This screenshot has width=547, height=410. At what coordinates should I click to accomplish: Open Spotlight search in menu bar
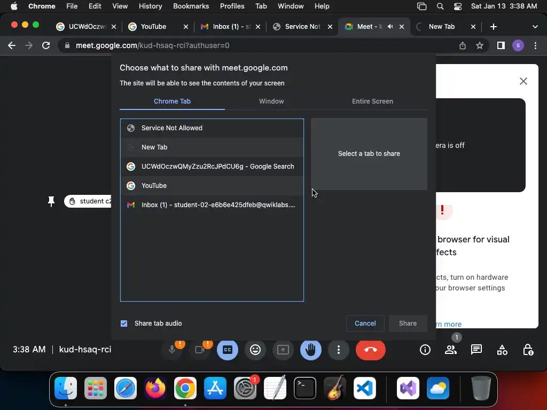(x=440, y=6)
